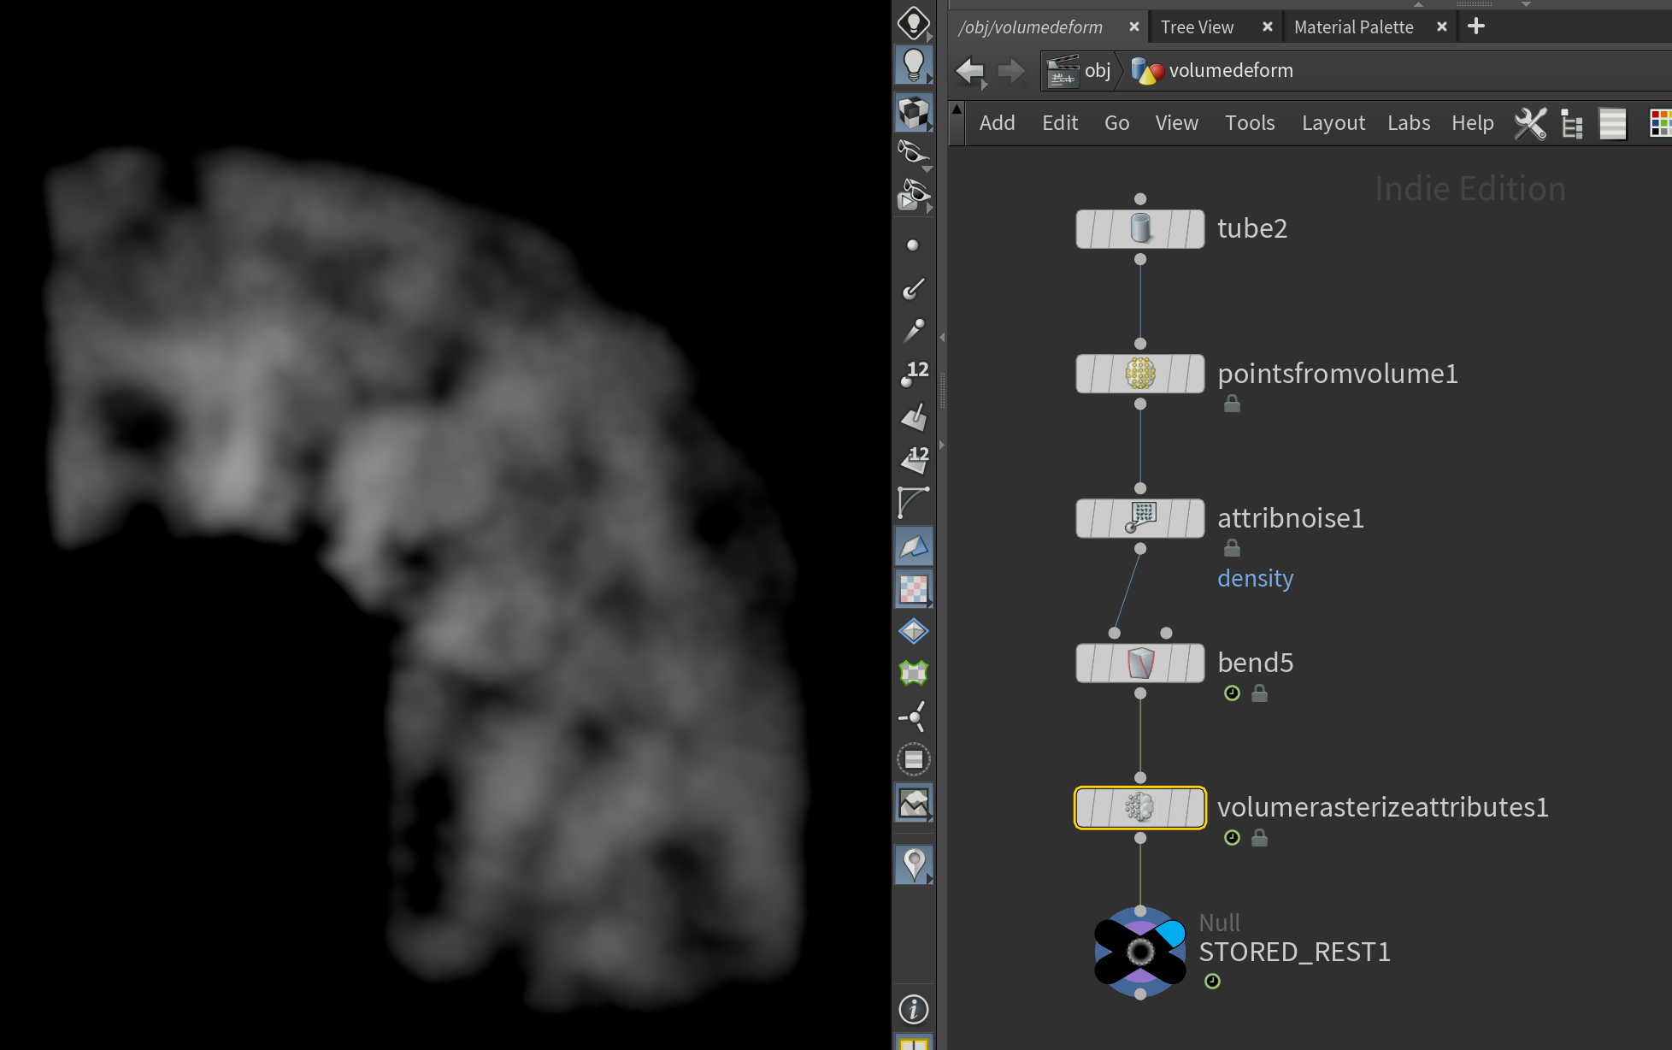Screen dimensions: 1672x1050
Task: Click the back navigation arrow
Action: tap(970, 71)
